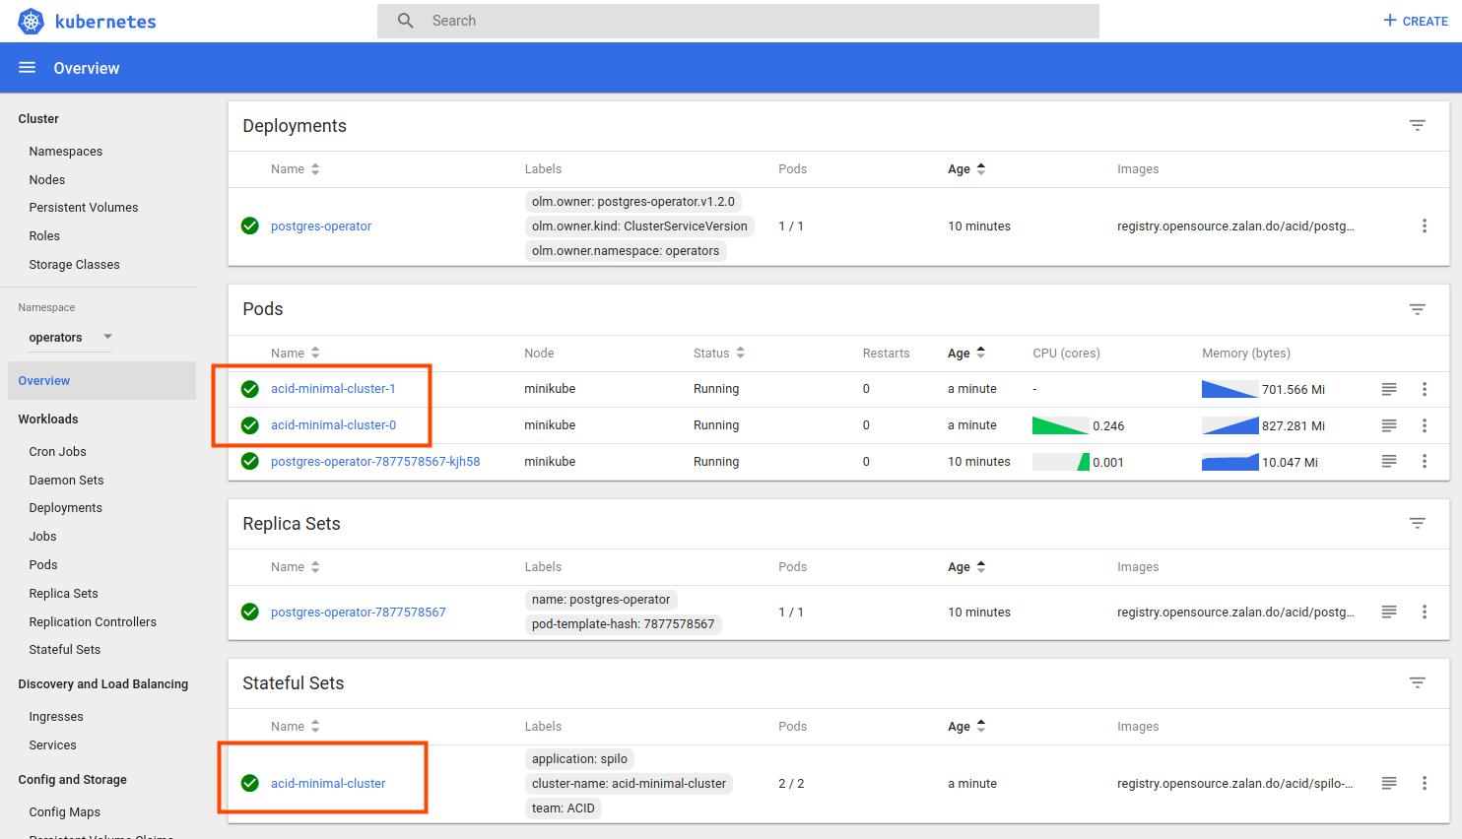View logs icon for acid-minimal-cluster-0 pod
The width and height of the screenshot is (1462, 839).
pyautogui.click(x=1389, y=425)
